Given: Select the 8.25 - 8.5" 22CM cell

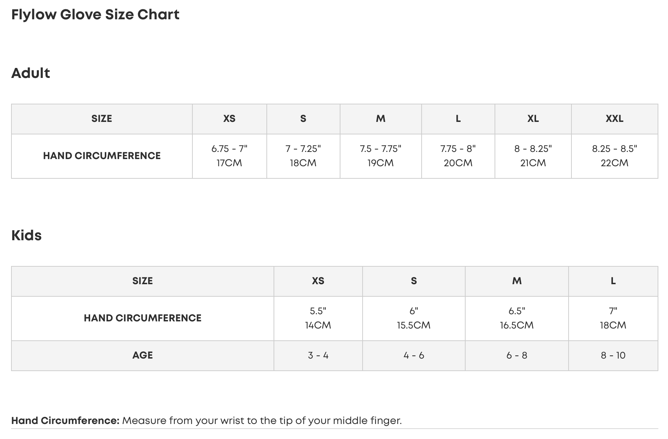Looking at the screenshot, I should [x=614, y=156].
